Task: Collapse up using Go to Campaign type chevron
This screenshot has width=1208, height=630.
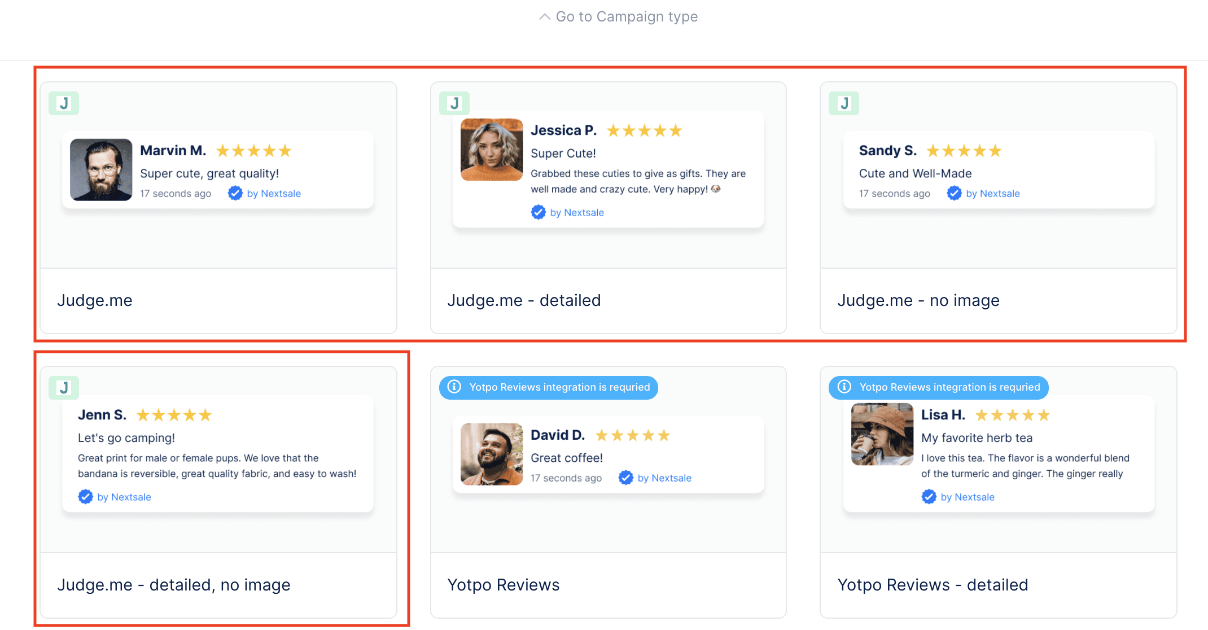Action: click(544, 17)
